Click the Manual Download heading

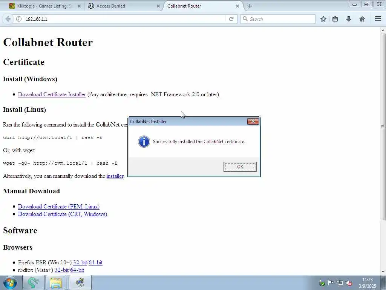31,191
